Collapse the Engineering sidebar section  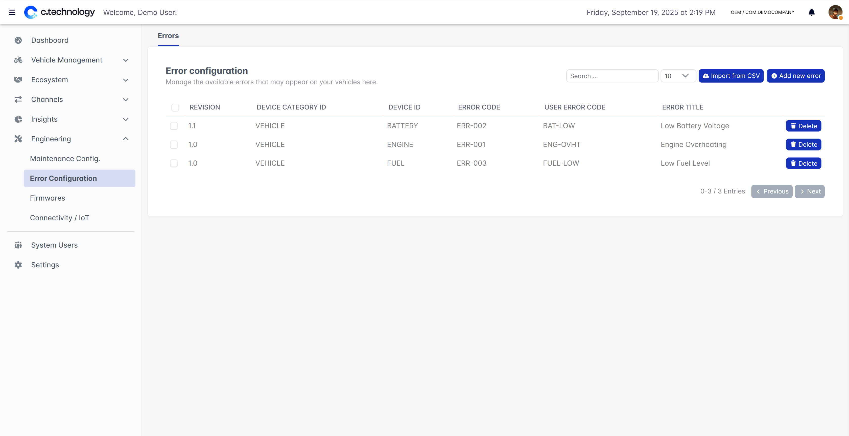pos(126,139)
